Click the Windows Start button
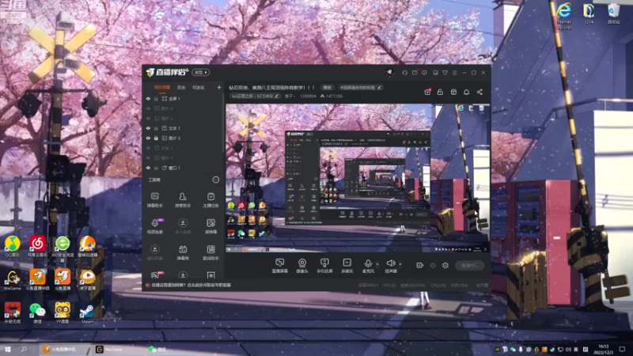This screenshot has width=633, height=356. [7, 349]
